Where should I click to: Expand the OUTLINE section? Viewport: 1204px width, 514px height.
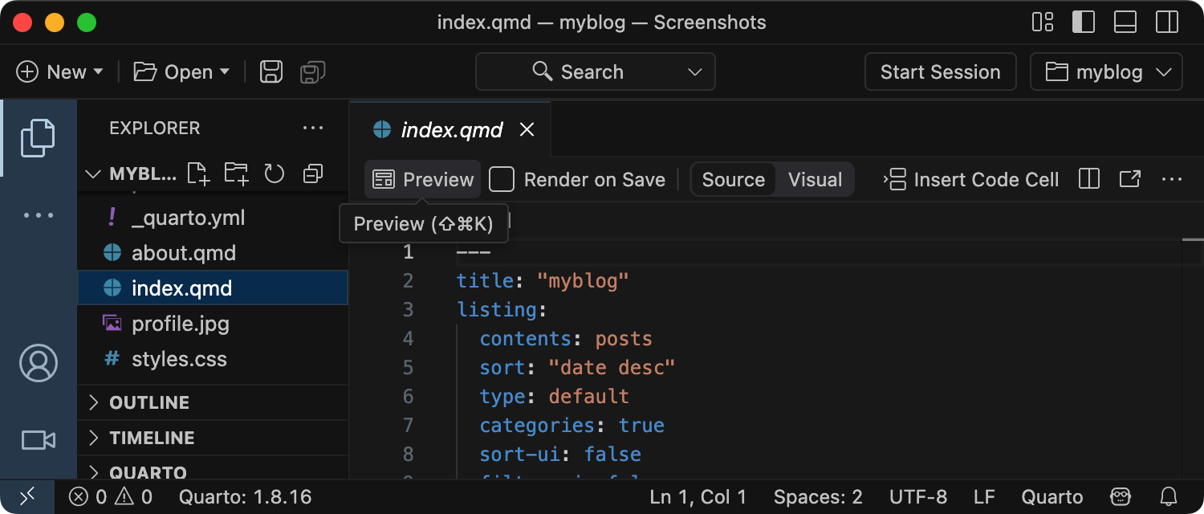click(149, 402)
